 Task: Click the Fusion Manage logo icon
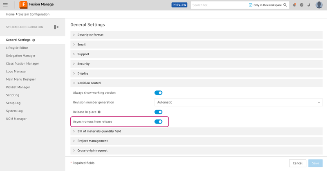(23, 4)
